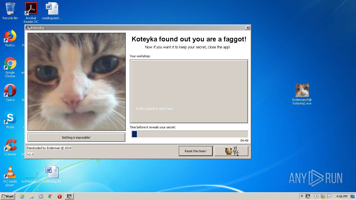Click the Koteyka cat icon in system tray
356x200 pixels.
[308, 196]
